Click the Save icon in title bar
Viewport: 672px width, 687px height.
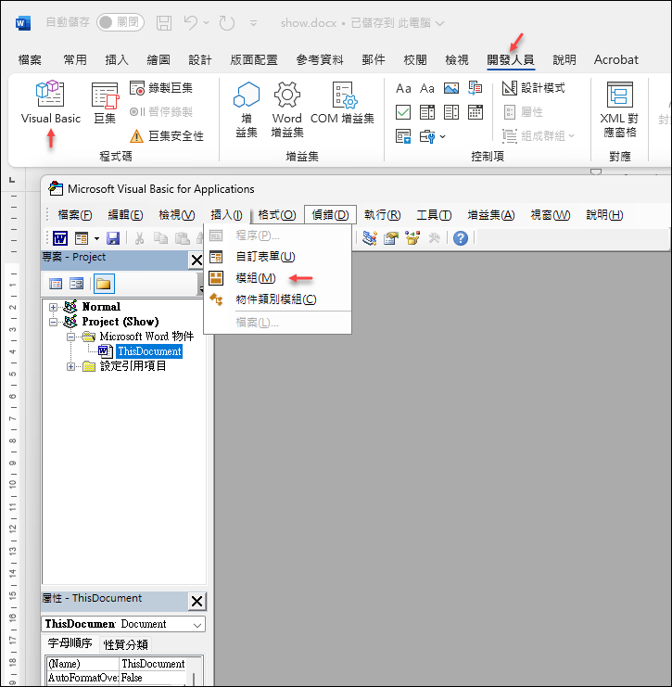coord(164,23)
